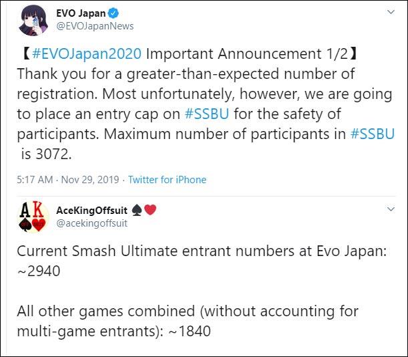Expand the EVO Japan tweet options chevron
This screenshot has height=357, width=408.
click(391, 12)
